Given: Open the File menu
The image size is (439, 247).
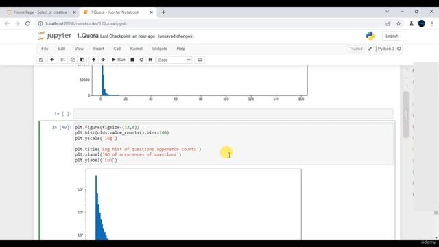Looking at the screenshot, I should (x=45, y=49).
